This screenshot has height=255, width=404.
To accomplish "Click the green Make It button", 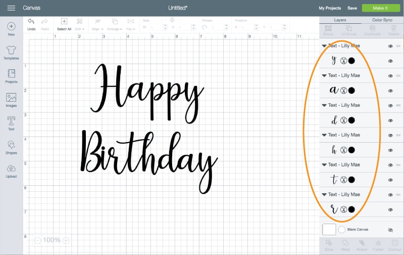I will point(380,8).
